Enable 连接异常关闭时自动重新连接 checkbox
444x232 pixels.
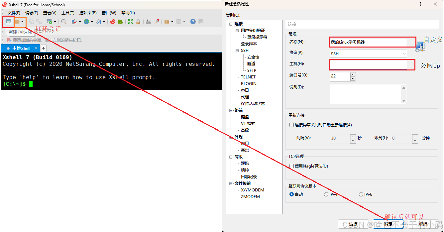291,125
